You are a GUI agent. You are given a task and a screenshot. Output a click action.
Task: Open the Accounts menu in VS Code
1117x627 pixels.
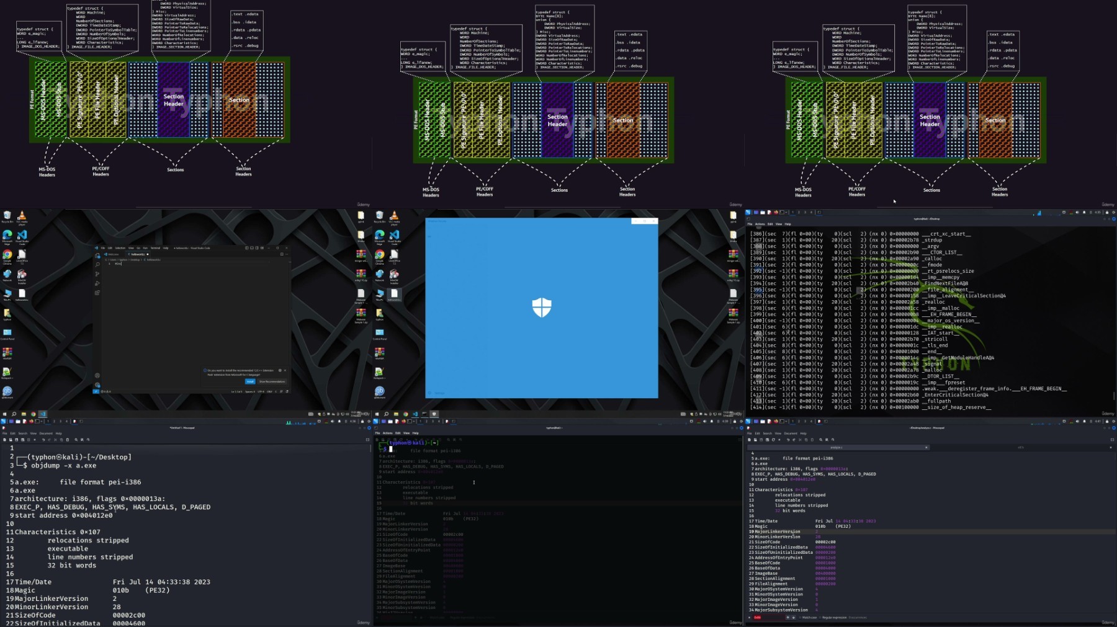pos(97,376)
